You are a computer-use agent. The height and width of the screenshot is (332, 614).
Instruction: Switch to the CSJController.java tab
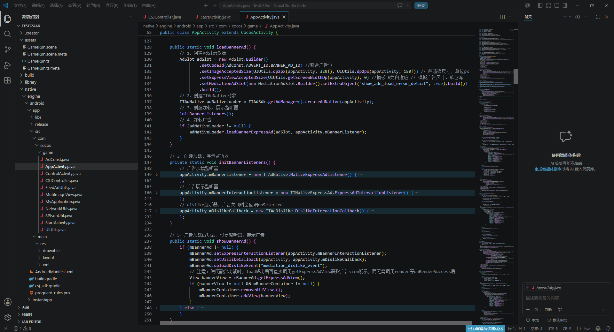(x=164, y=17)
